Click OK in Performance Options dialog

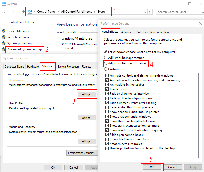point(152,167)
